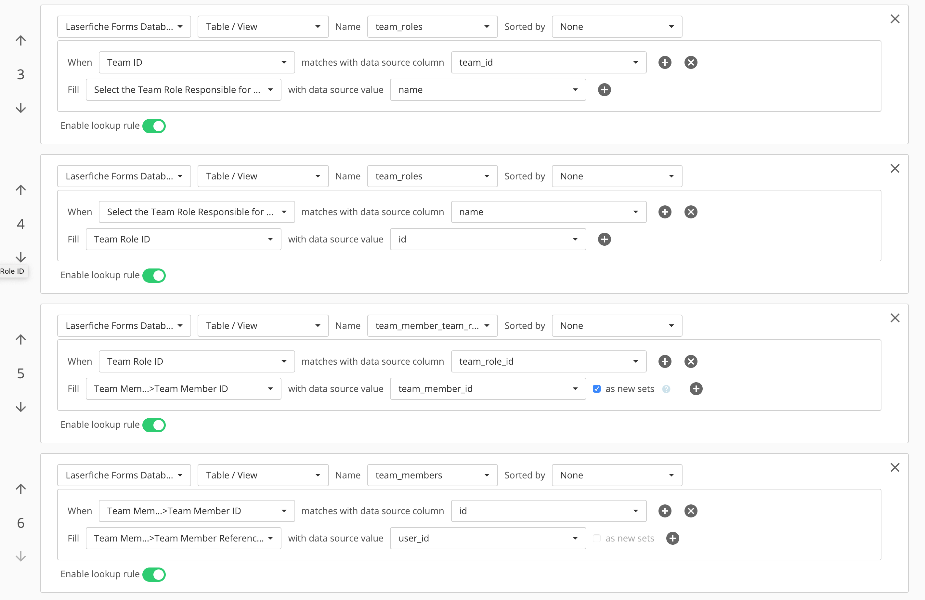Image resolution: width=925 pixels, height=600 pixels.
Task: Move rule 3 up with arrow
Action: [21, 40]
